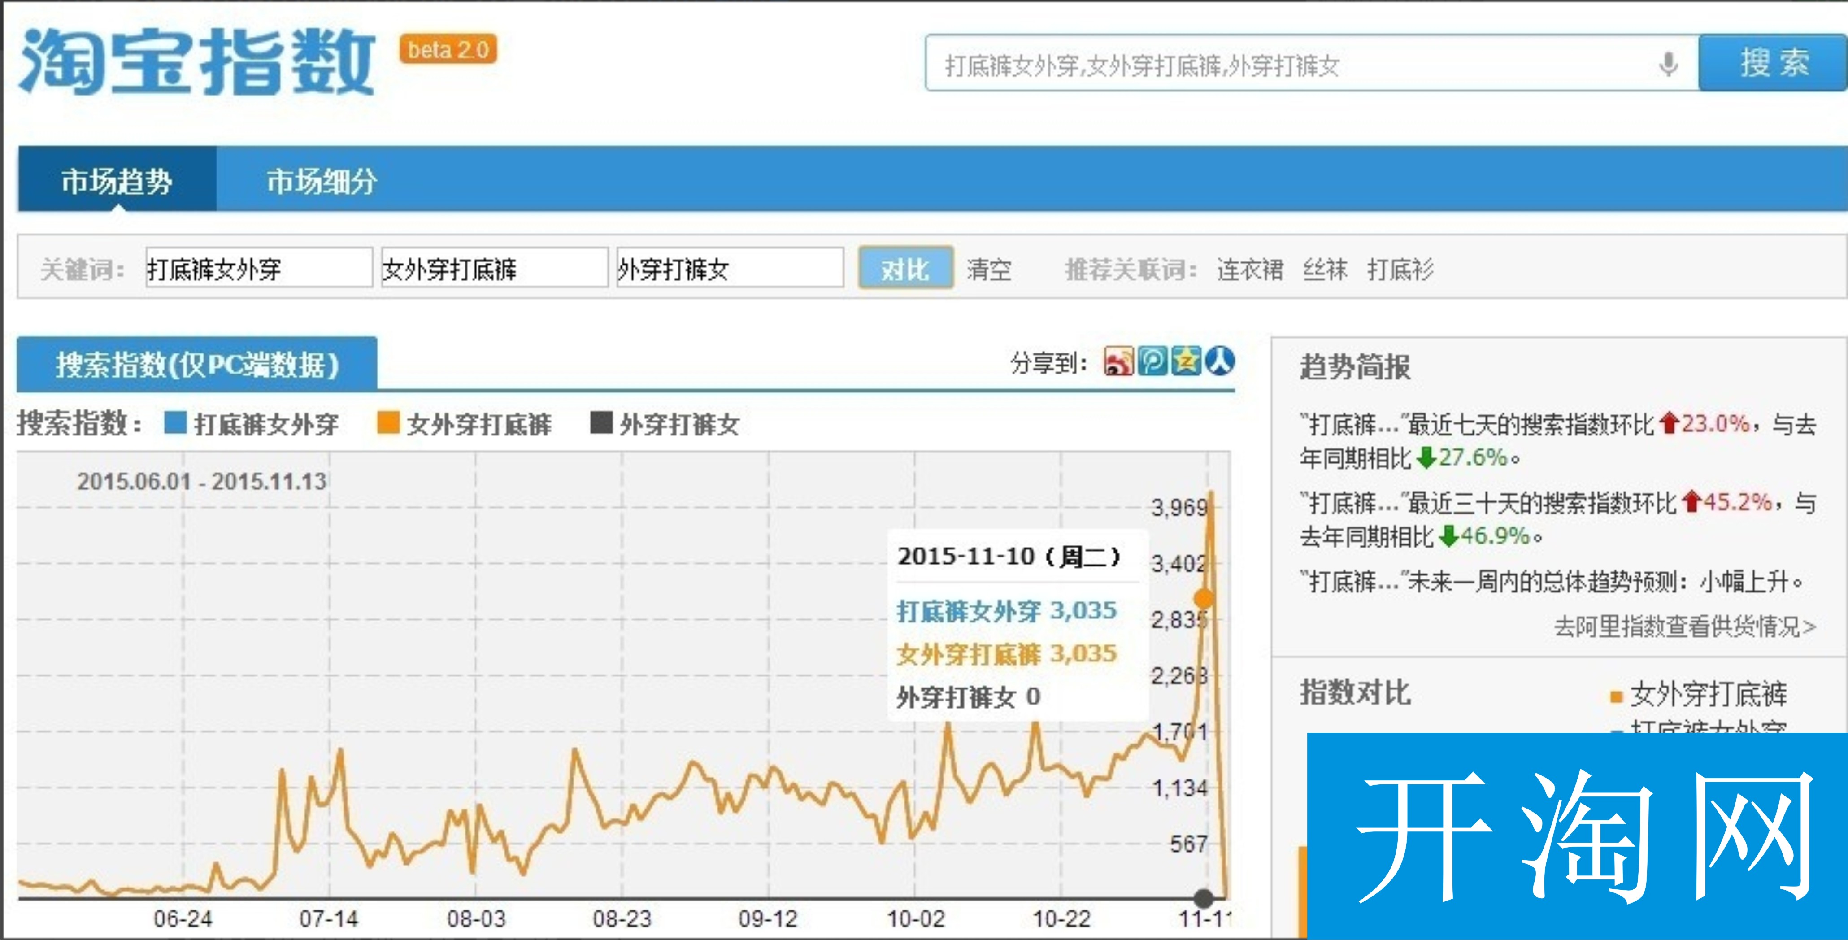This screenshot has width=1848, height=940.
Task: Click x-axis label 10-22
Action: point(1062,918)
